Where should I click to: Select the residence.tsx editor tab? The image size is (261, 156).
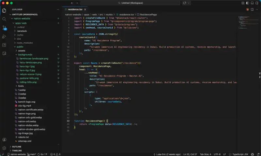[x=75, y=9]
